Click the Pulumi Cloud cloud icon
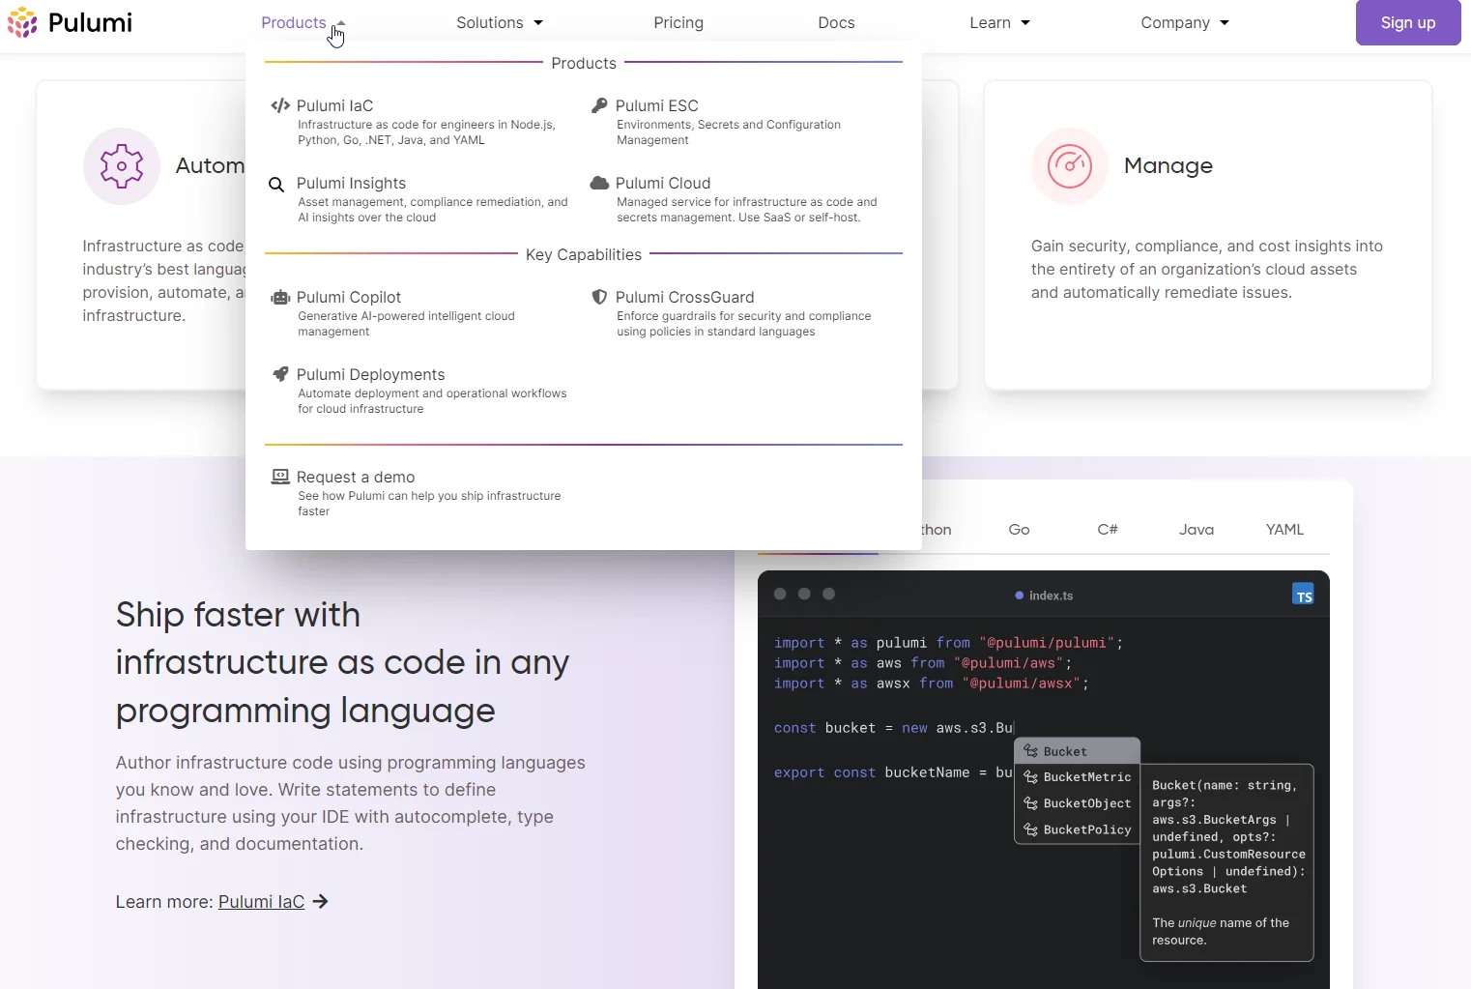 [599, 183]
